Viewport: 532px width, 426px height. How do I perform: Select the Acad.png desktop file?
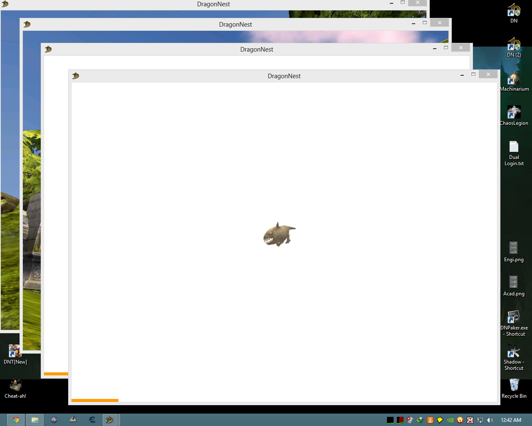(514, 286)
